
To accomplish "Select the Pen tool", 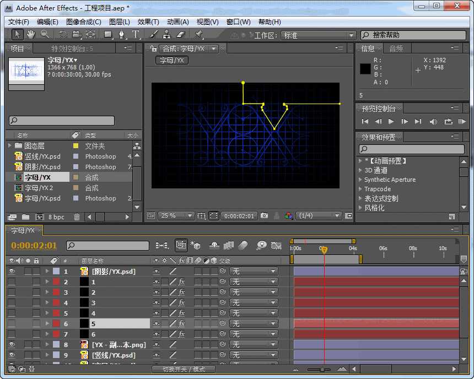I will [x=121, y=35].
